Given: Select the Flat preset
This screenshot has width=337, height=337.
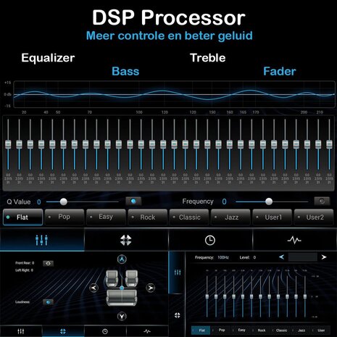Looking at the screenshot, I should [x=23, y=217].
